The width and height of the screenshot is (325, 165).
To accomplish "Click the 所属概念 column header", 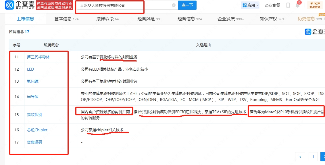I will tap(51, 45).
